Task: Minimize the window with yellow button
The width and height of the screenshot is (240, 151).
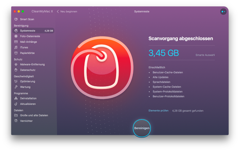Action: point(19,11)
